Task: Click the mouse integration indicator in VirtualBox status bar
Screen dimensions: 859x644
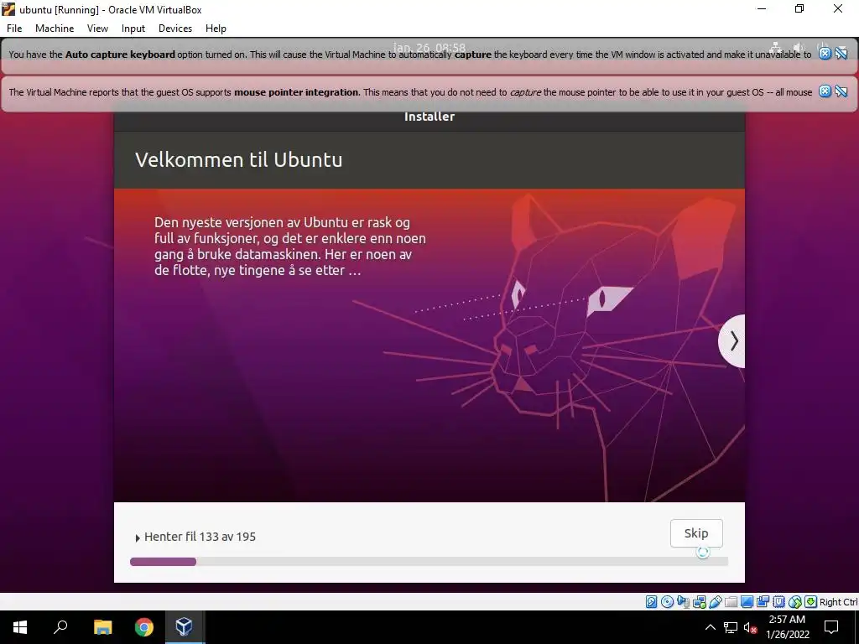Action: click(795, 602)
